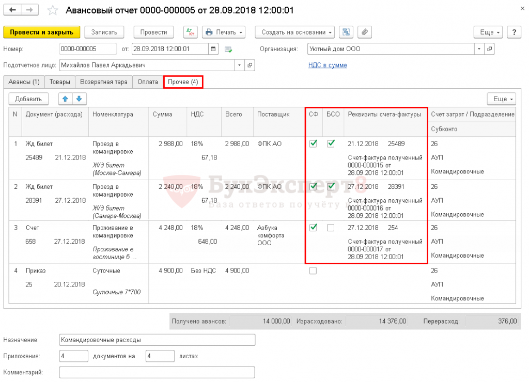
Task: Click the Добавить button
Action: [28, 99]
